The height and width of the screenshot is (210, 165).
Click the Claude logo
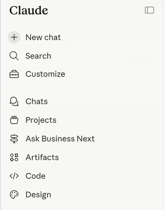pyautogui.click(x=29, y=10)
